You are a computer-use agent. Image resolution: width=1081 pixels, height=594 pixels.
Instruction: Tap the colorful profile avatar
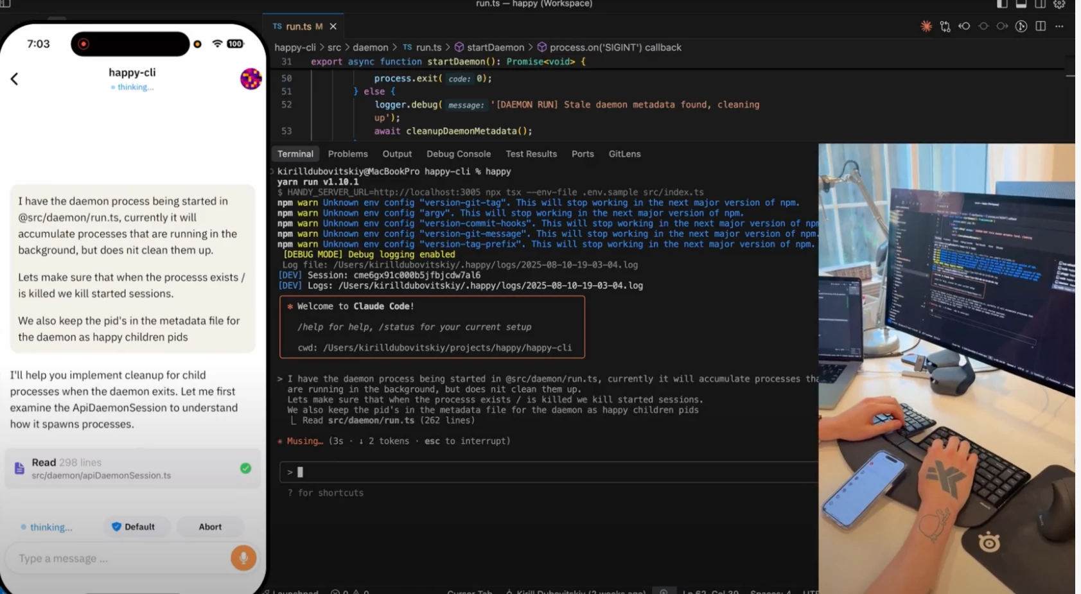pyautogui.click(x=250, y=79)
